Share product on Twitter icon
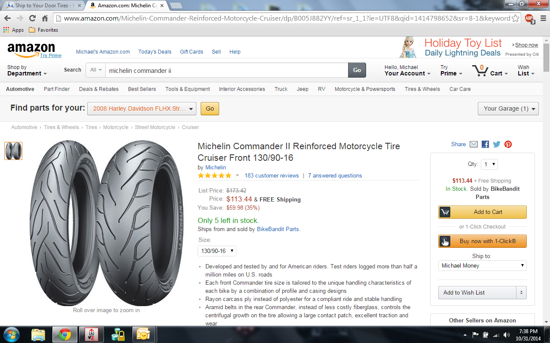 click(497, 144)
